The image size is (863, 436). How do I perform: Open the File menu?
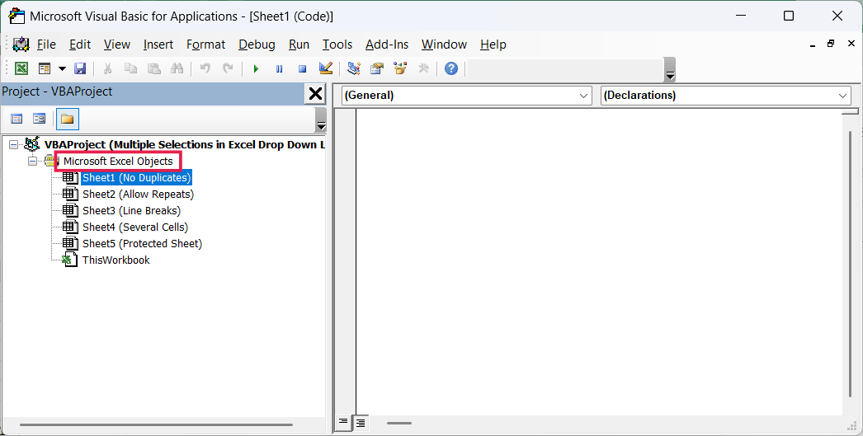[x=46, y=45]
